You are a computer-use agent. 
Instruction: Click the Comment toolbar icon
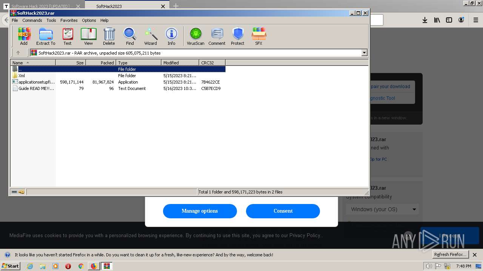point(217,37)
